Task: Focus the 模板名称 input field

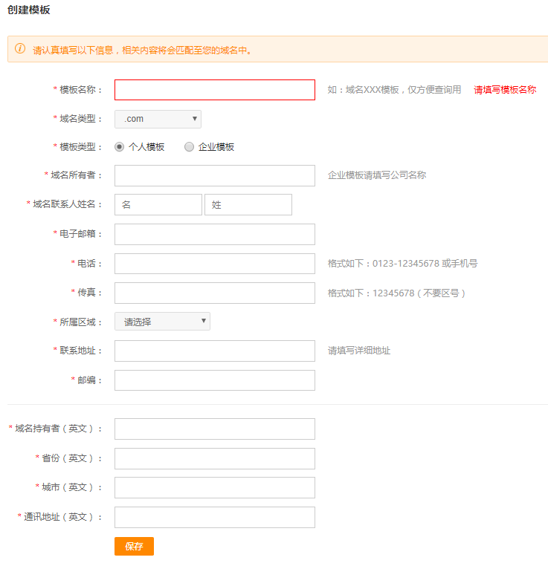Action: pos(214,90)
